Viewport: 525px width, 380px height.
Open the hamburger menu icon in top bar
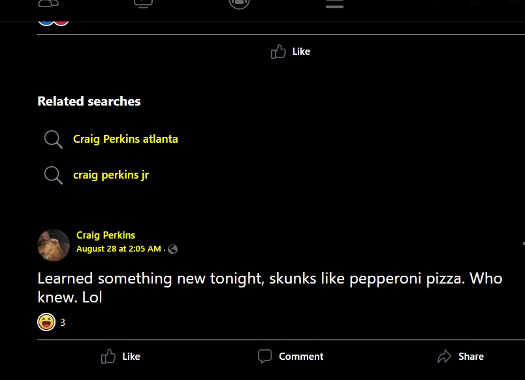pos(334,3)
